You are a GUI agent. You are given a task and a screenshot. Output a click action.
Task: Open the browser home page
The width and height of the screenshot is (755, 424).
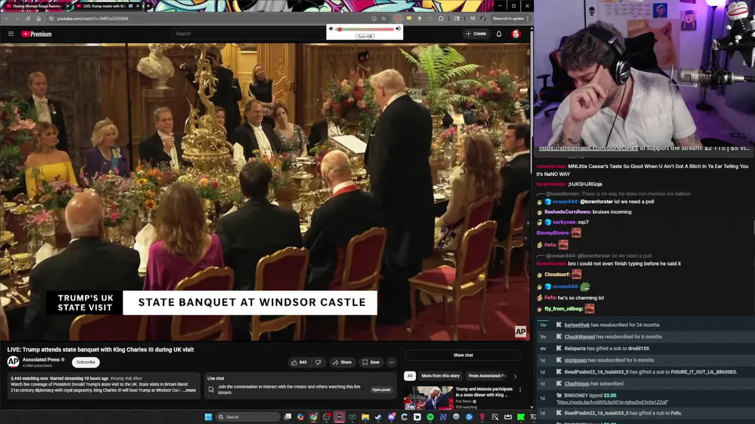click(38, 18)
